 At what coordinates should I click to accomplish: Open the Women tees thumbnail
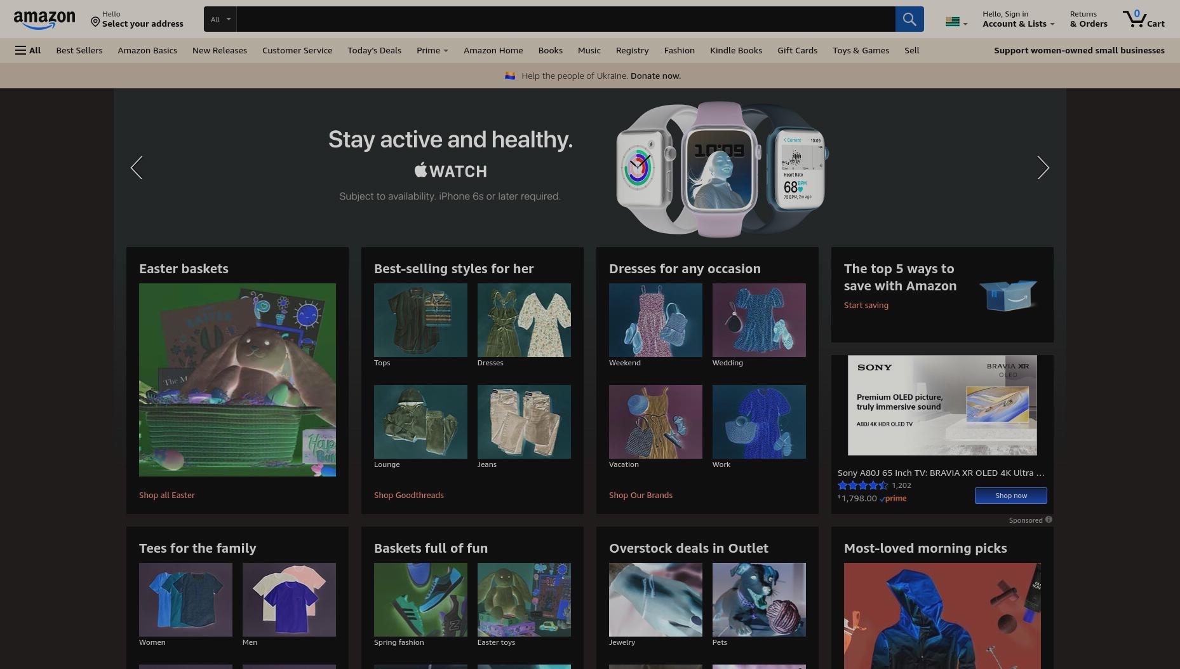click(185, 600)
